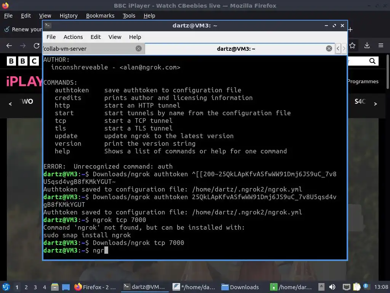Image resolution: width=390 pixels, height=293 pixels.
Task: Open the clipboard manager tray icon
Action: pyautogui.click(x=356, y=287)
